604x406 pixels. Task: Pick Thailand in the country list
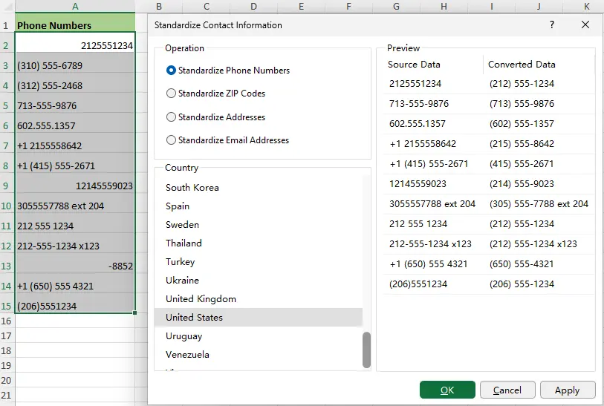pyautogui.click(x=258, y=243)
